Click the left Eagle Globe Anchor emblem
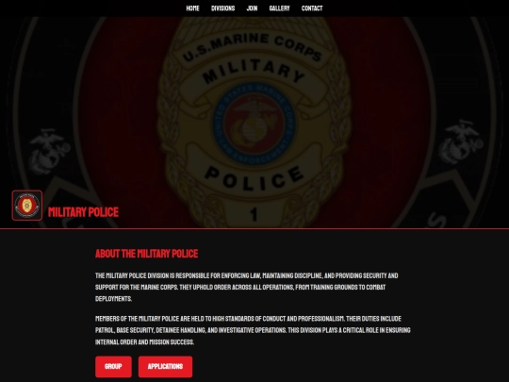Image resolution: width=509 pixels, height=382 pixels. [x=50, y=150]
